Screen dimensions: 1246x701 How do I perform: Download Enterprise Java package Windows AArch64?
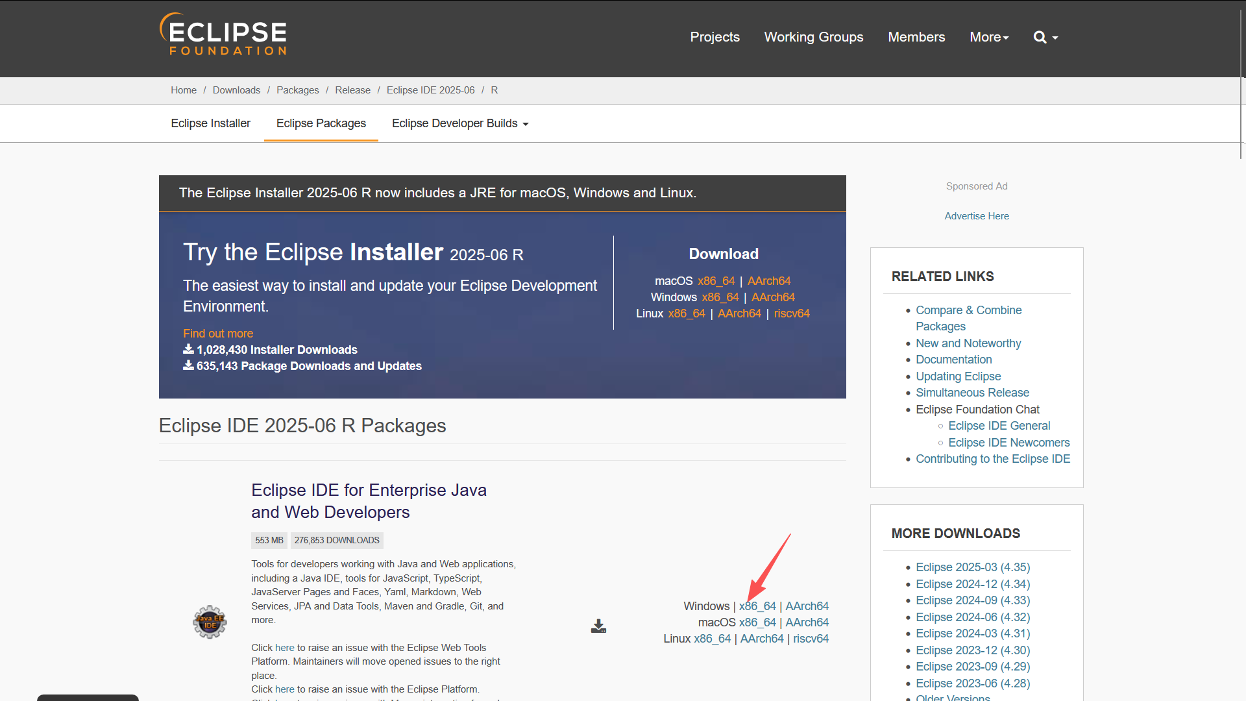[807, 606]
